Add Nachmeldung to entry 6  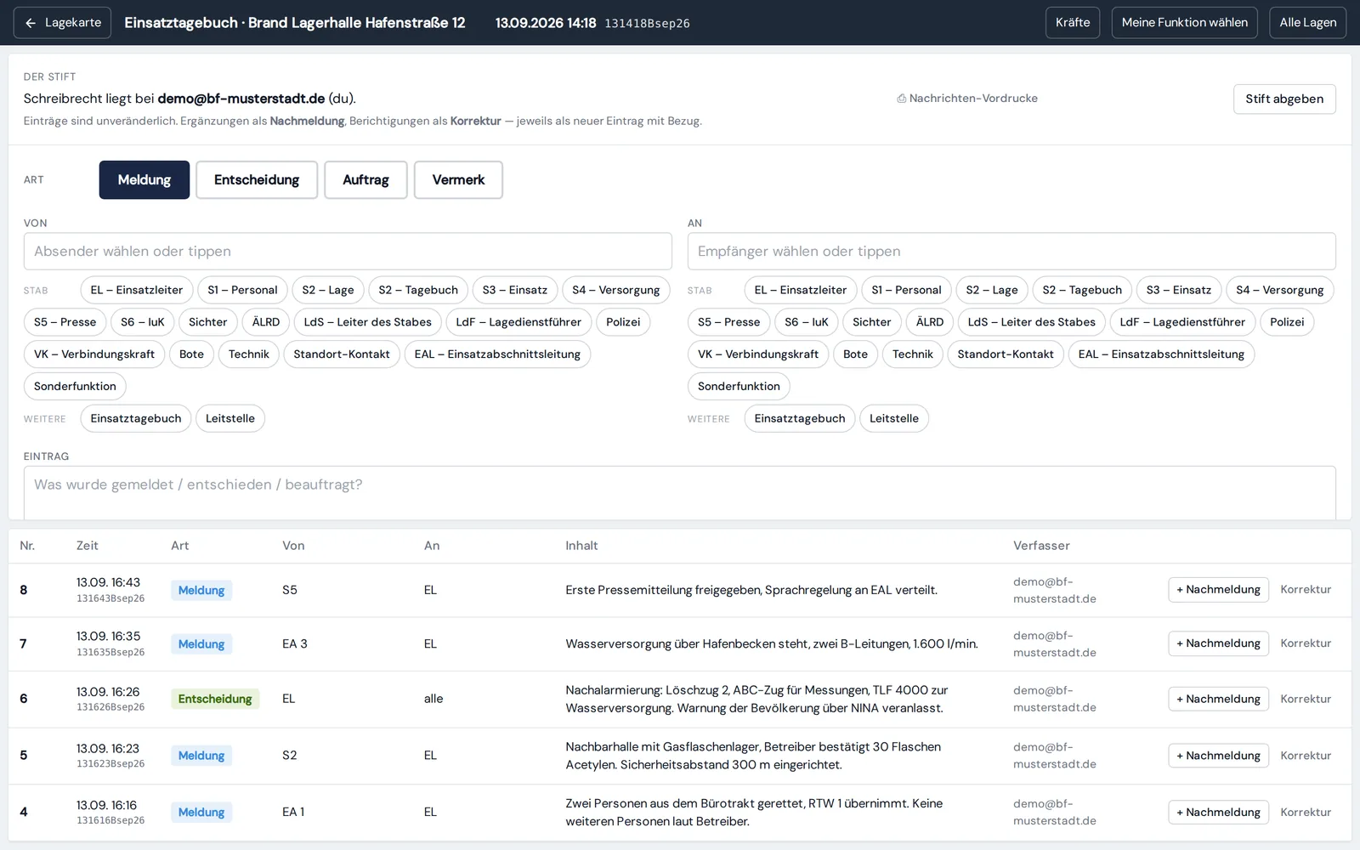click(x=1218, y=699)
